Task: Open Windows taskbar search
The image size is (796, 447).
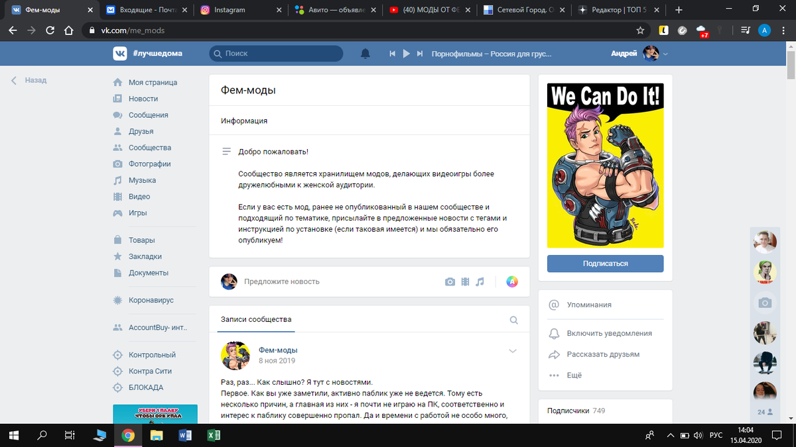Action: click(x=42, y=435)
